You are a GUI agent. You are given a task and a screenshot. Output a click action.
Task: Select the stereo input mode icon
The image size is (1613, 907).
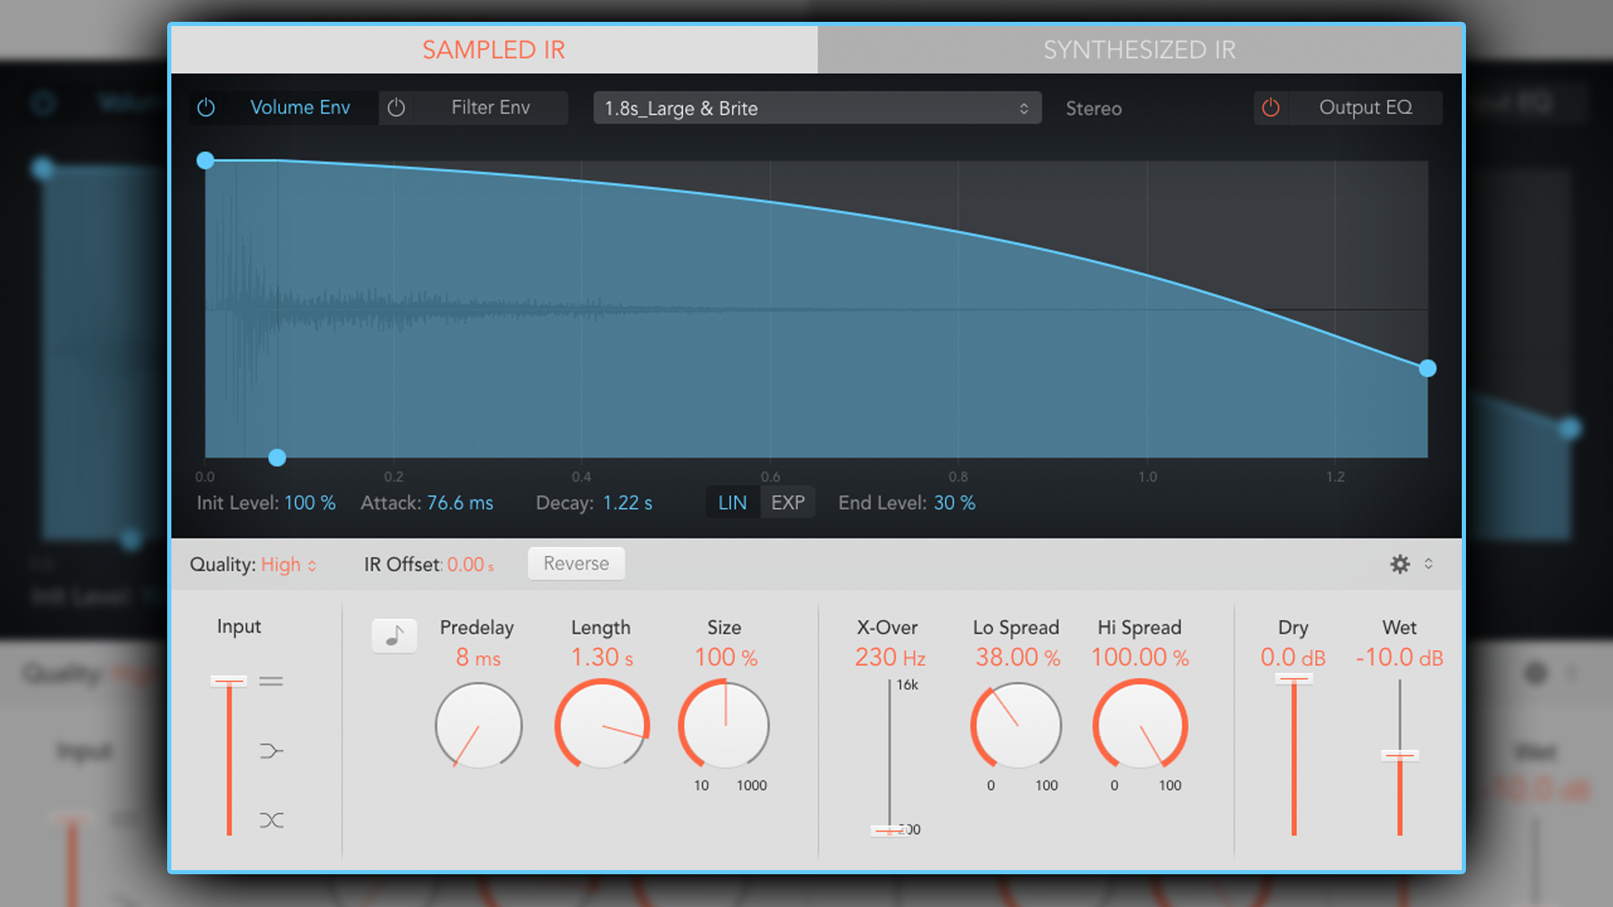tap(271, 682)
